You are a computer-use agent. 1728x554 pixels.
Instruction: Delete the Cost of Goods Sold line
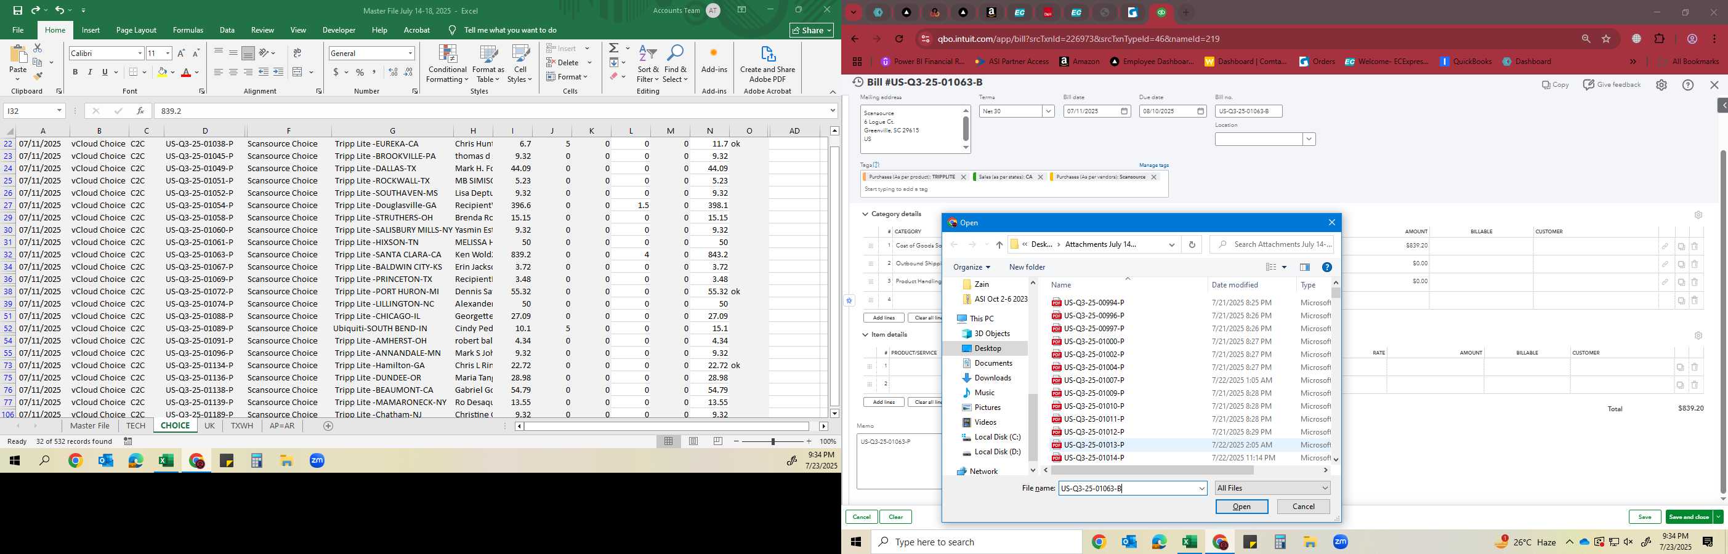[x=1694, y=246]
